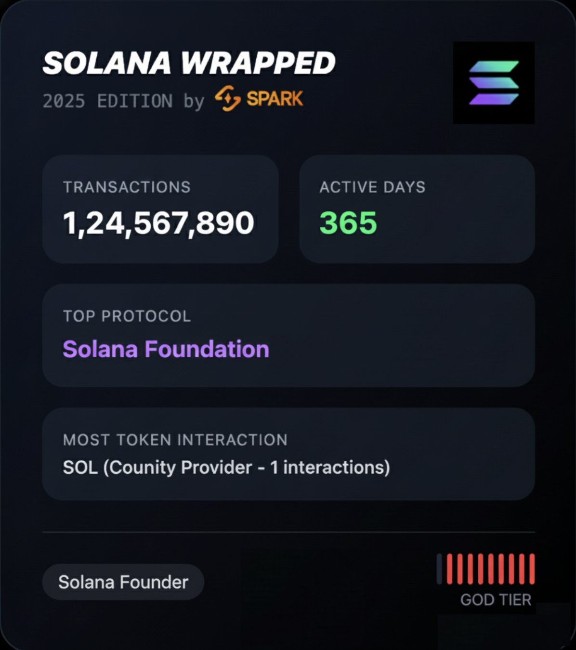The image size is (576, 650).
Task: Click the TOP PROTOCOL label
Action: pos(127,316)
